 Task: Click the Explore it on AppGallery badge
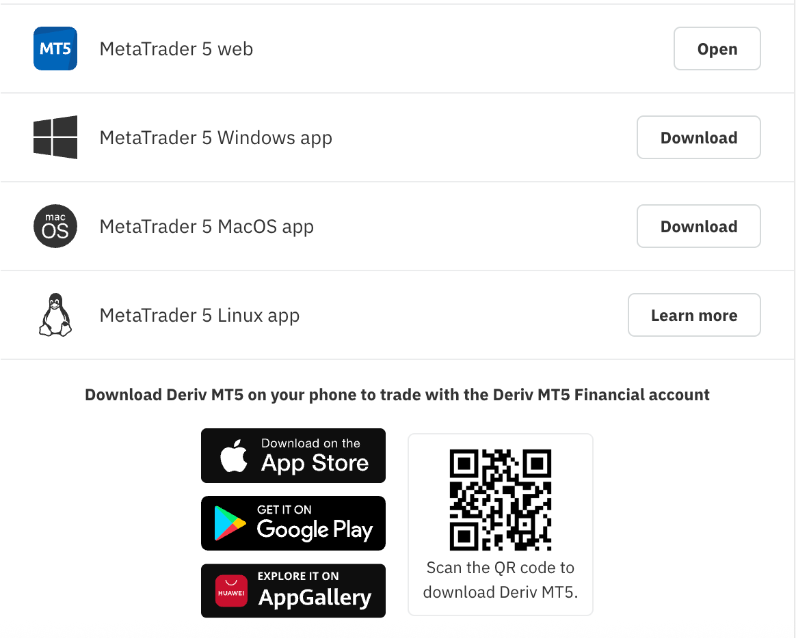293,590
